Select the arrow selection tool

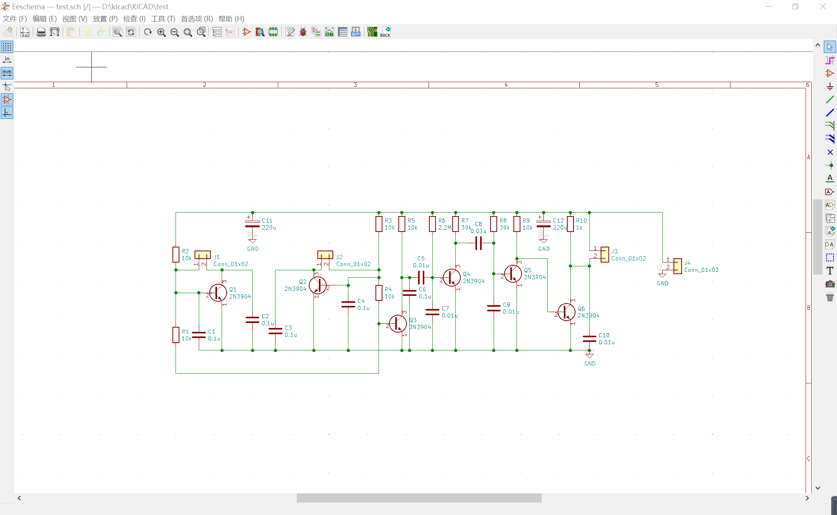click(830, 47)
